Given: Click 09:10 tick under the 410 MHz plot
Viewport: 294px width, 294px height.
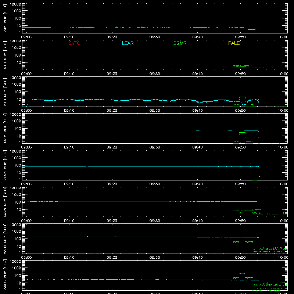Looking at the screenshot, I should click(x=69, y=74).
